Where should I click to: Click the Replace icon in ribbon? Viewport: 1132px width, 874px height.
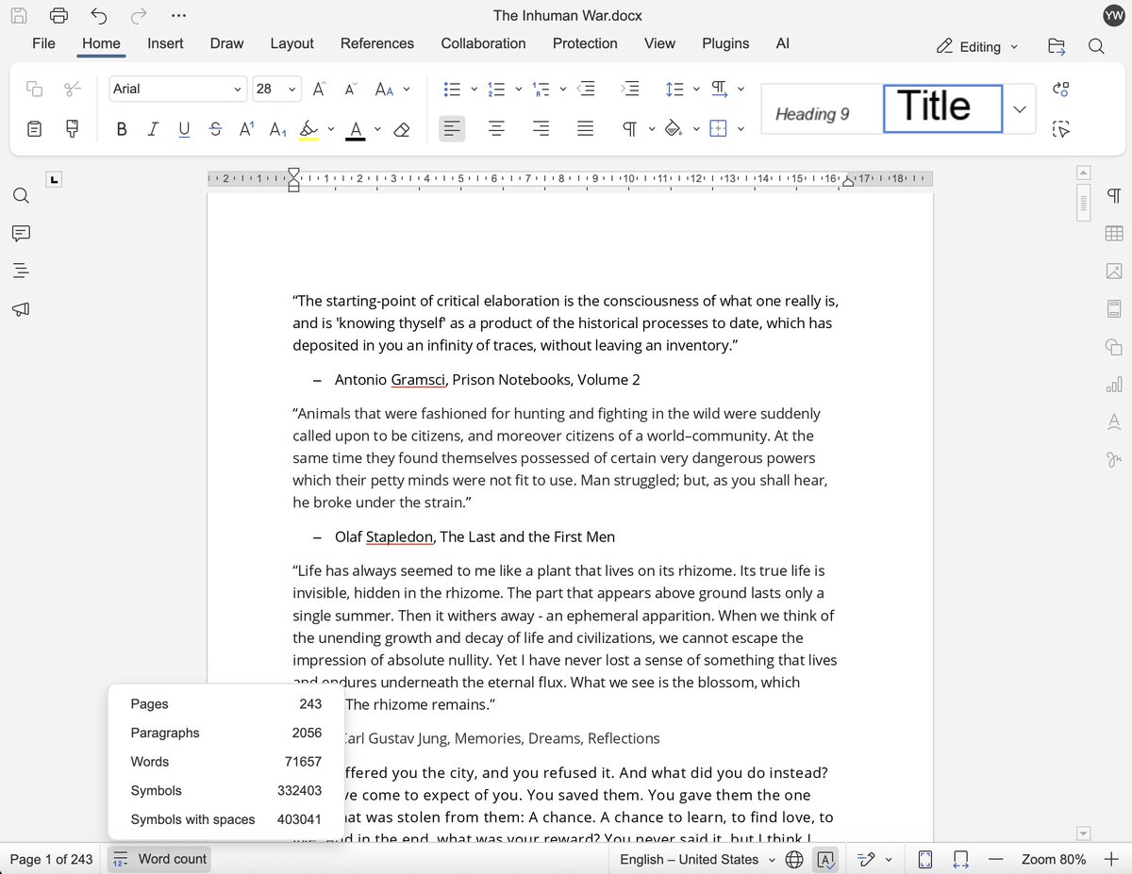tap(1061, 89)
